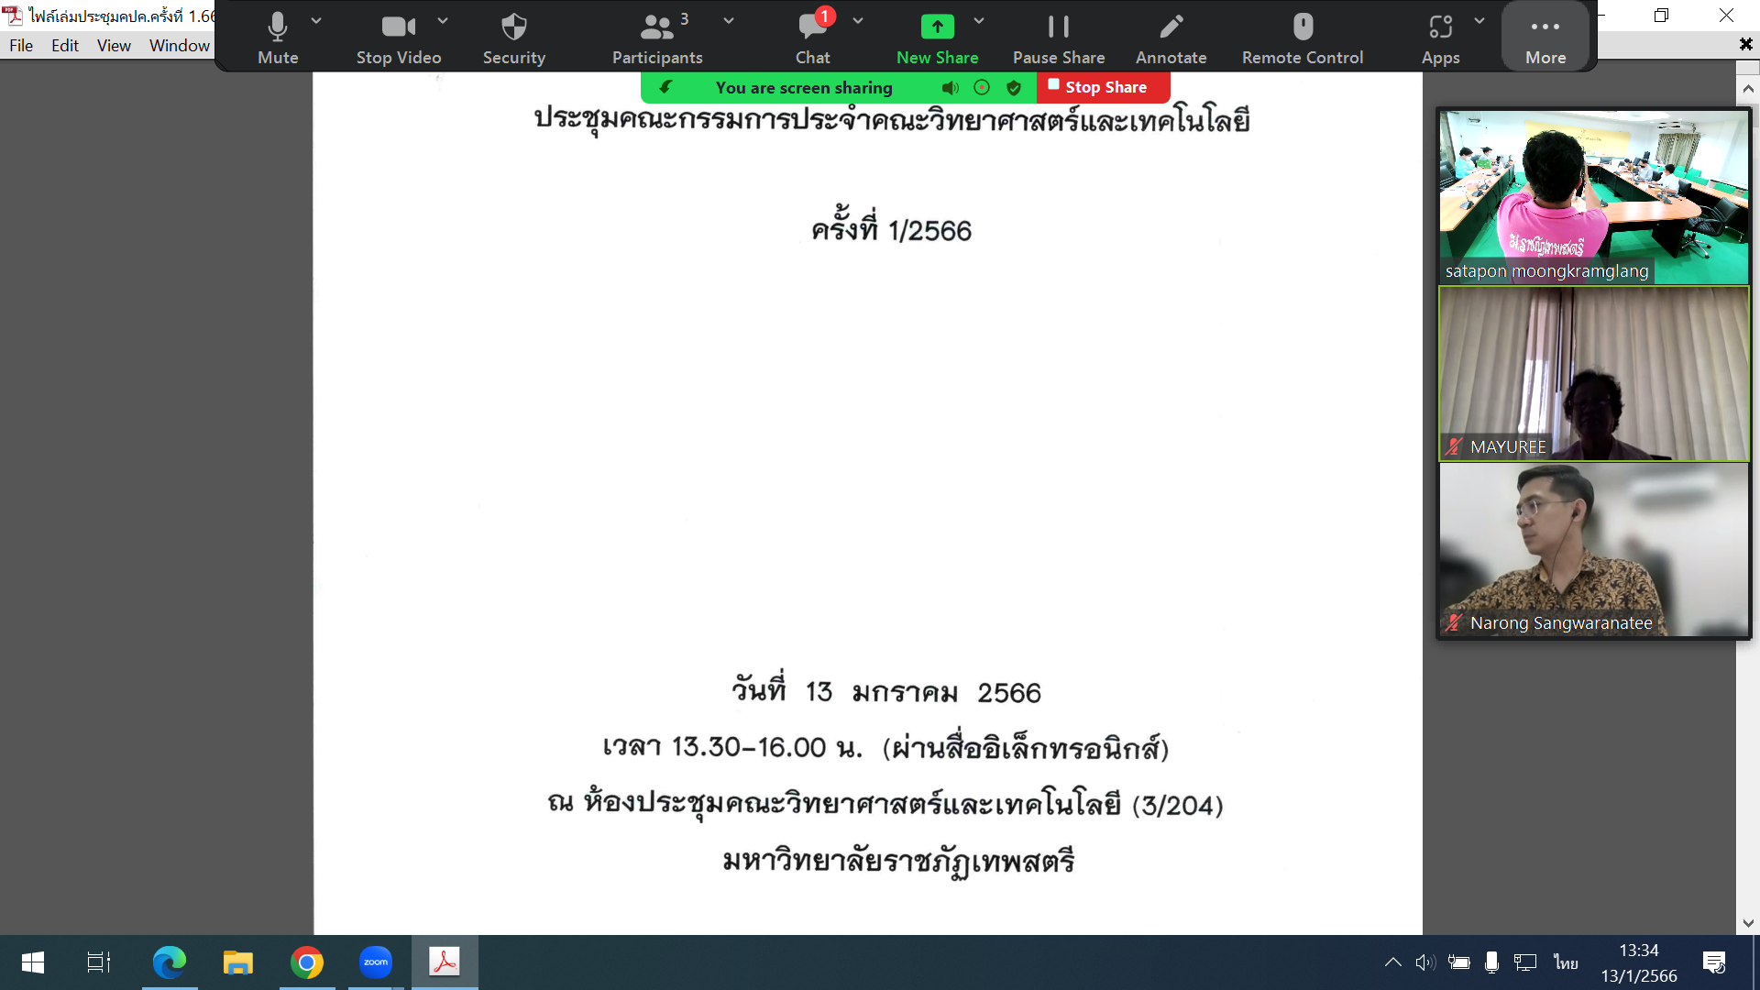Expand video options arrow beside Stop Video
Image resolution: width=1760 pixels, height=990 pixels.
pos(443,20)
